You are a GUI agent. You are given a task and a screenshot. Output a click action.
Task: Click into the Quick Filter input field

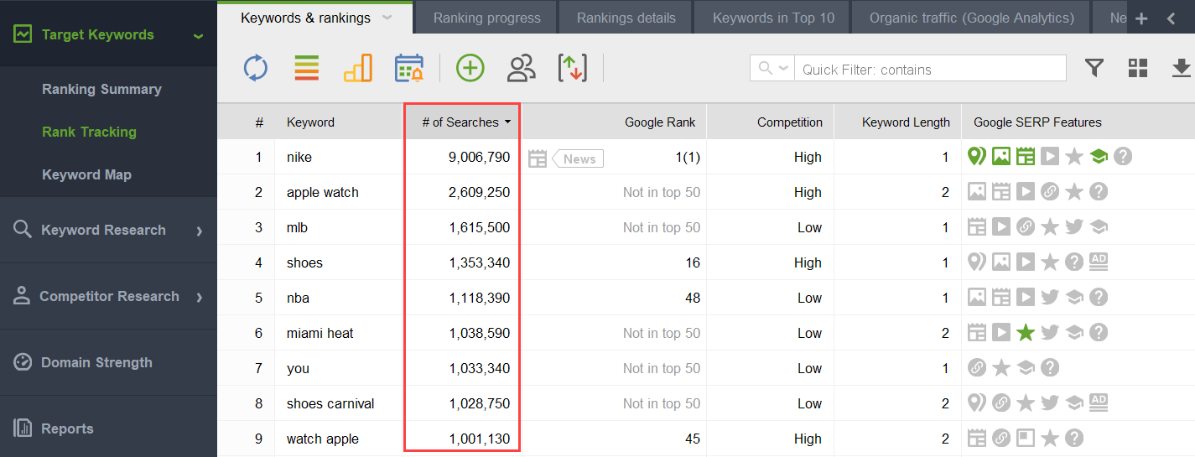tap(930, 69)
